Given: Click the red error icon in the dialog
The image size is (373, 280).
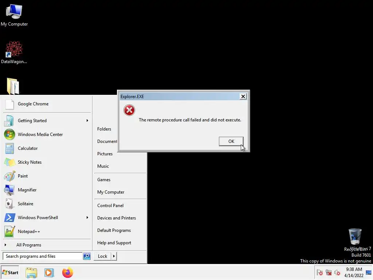Looking at the screenshot, I should click(x=129, y=110).
